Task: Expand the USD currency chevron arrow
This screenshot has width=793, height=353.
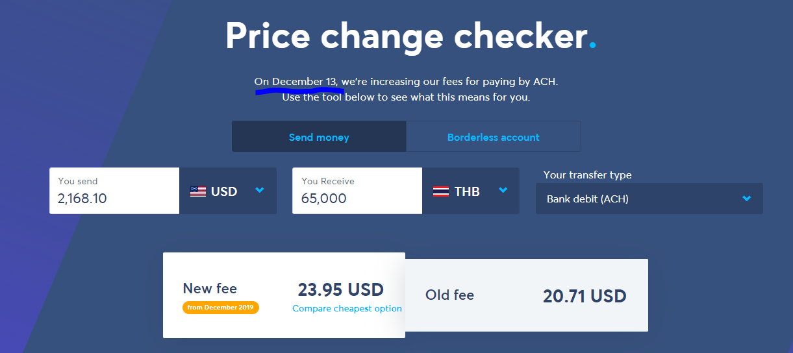Action: tap(260, 191)
